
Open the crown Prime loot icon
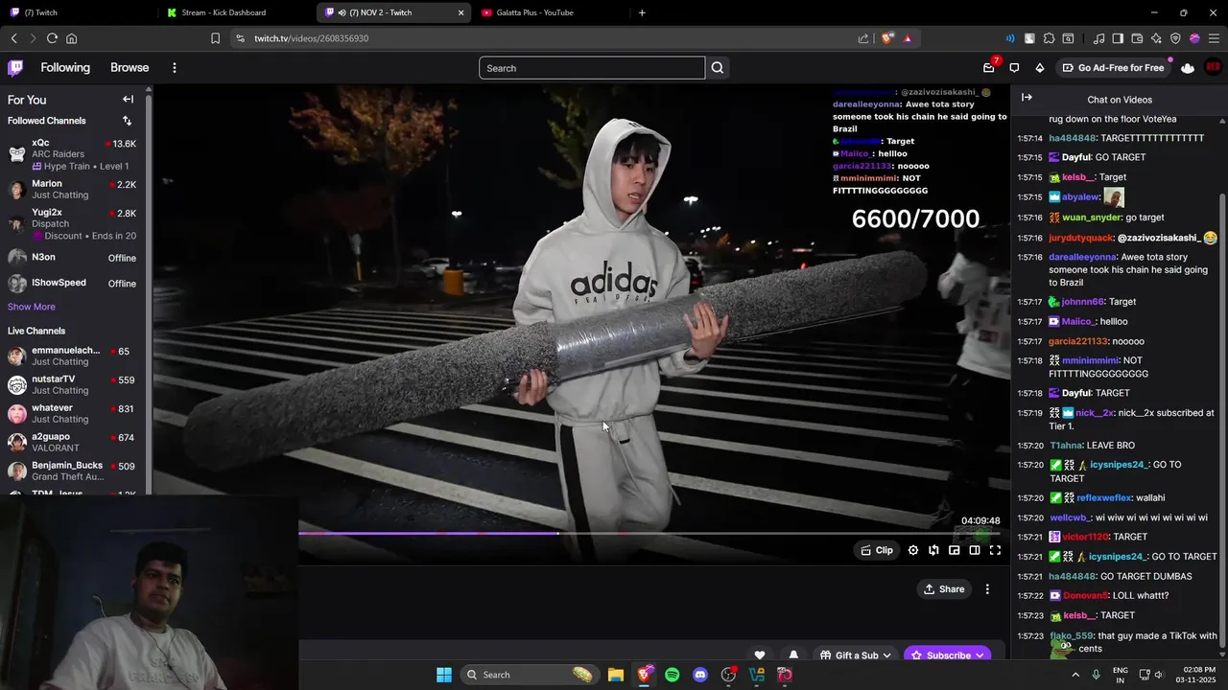point(1188,68)
